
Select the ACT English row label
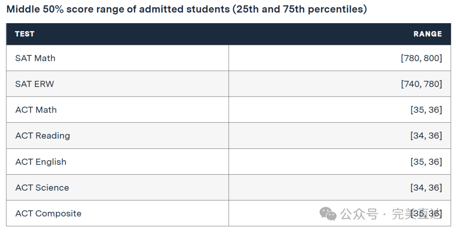tap(41, 162)
